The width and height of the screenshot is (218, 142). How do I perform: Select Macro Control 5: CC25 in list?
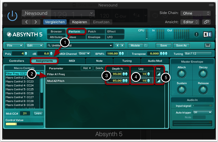coord(20,89)
